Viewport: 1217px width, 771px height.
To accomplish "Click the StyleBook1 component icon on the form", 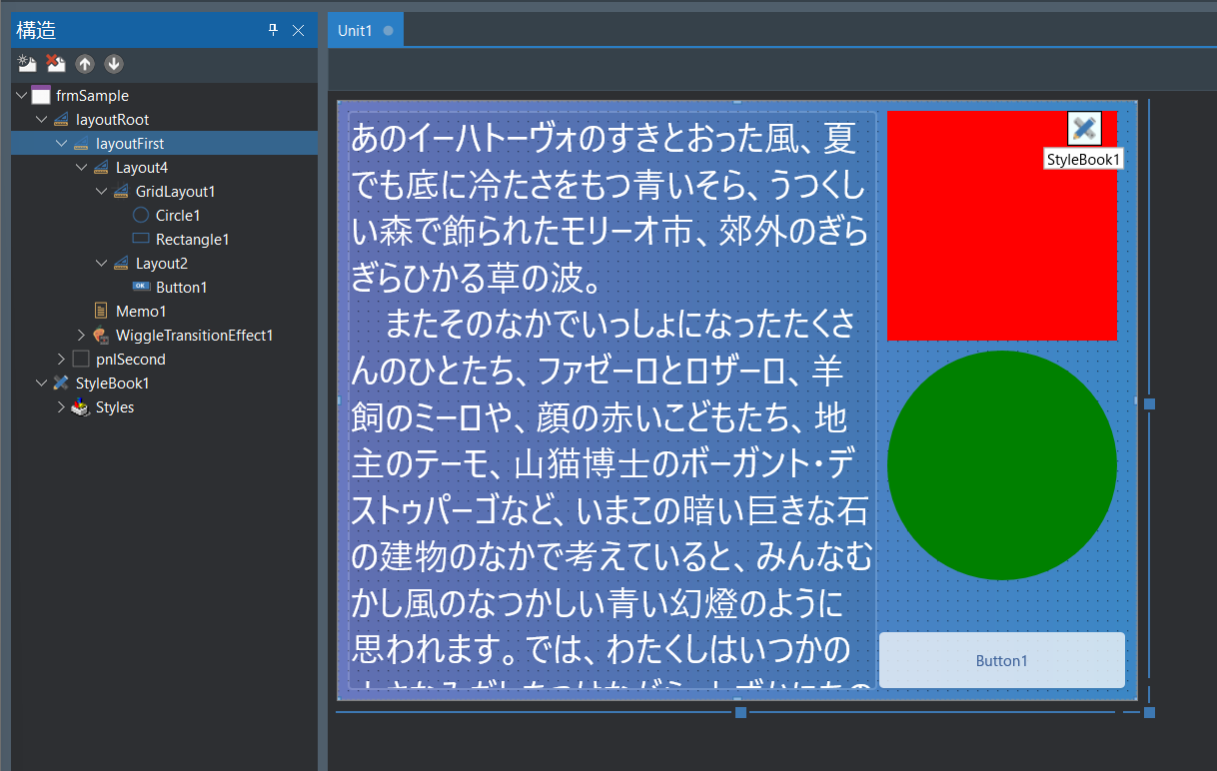I will [x=1084, y=128].
